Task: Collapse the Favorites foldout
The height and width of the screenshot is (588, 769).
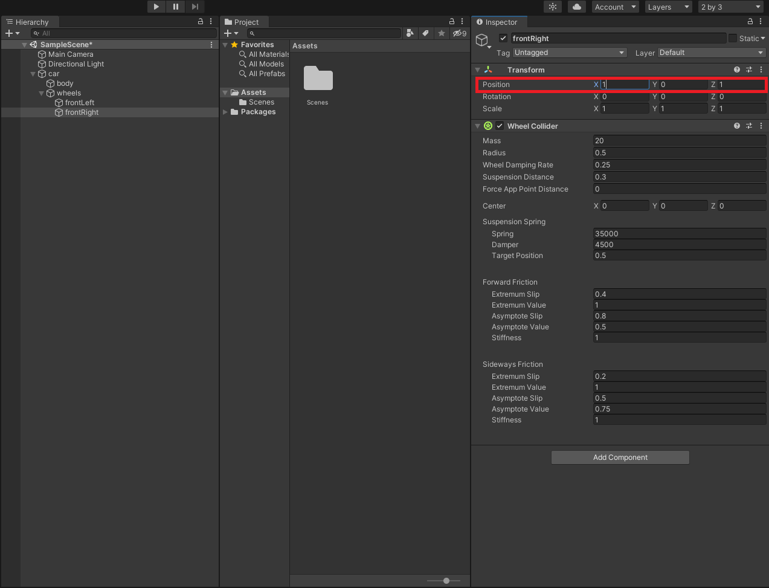Action: (x=225, y=45)
